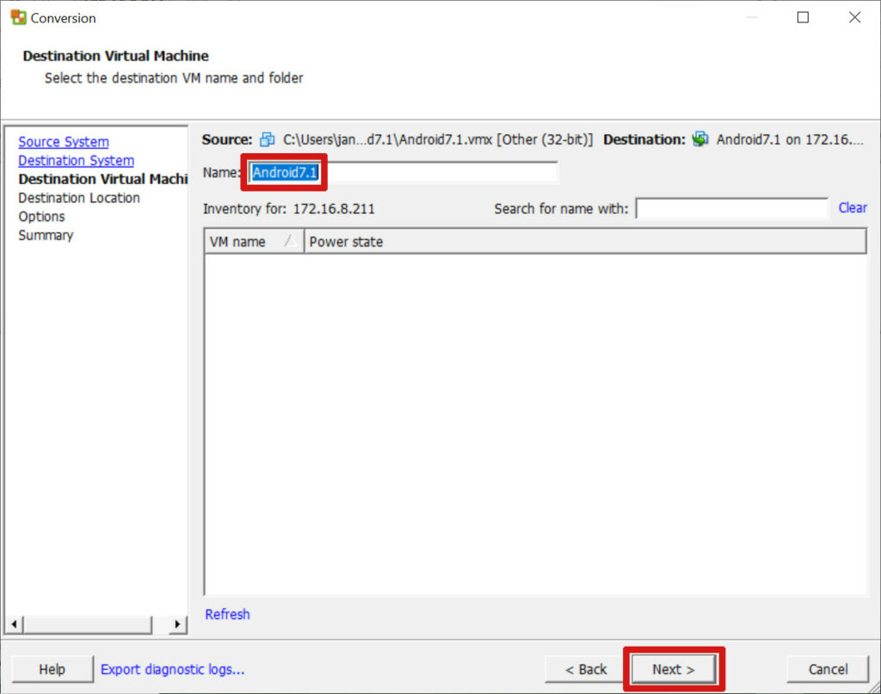This screenshot has width=881, height=694.
Task: Close the Conversion window
Action: pyautogui.click(x=854, y=17)
